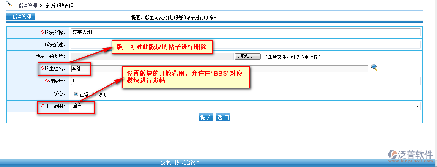
Task: Click the 版块名称 label
Action: [53, 32]
